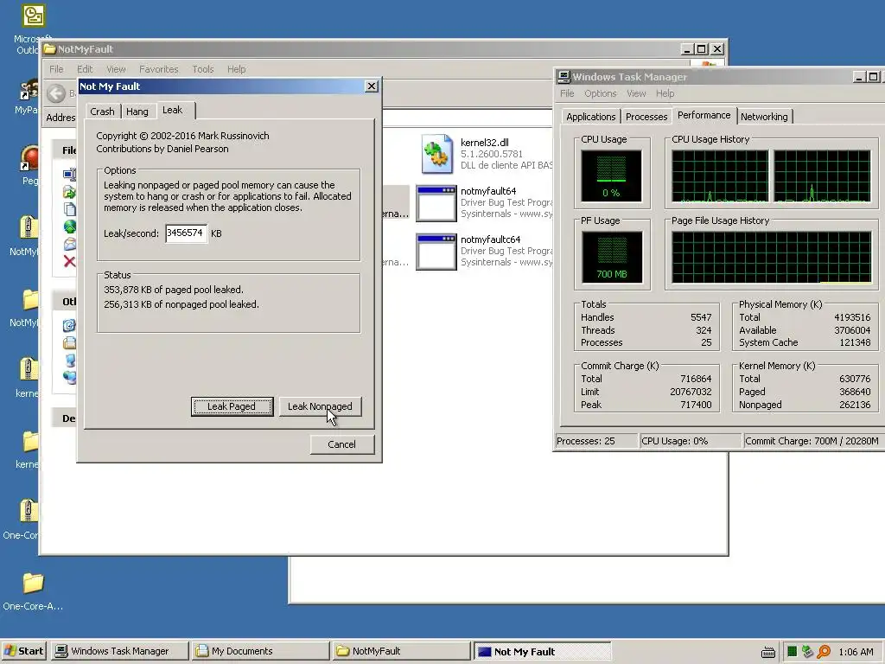The image size is (885, 664).
Task: Open the Microsoft Outlook desktop shortcut
Action: [x=33, y=16]
